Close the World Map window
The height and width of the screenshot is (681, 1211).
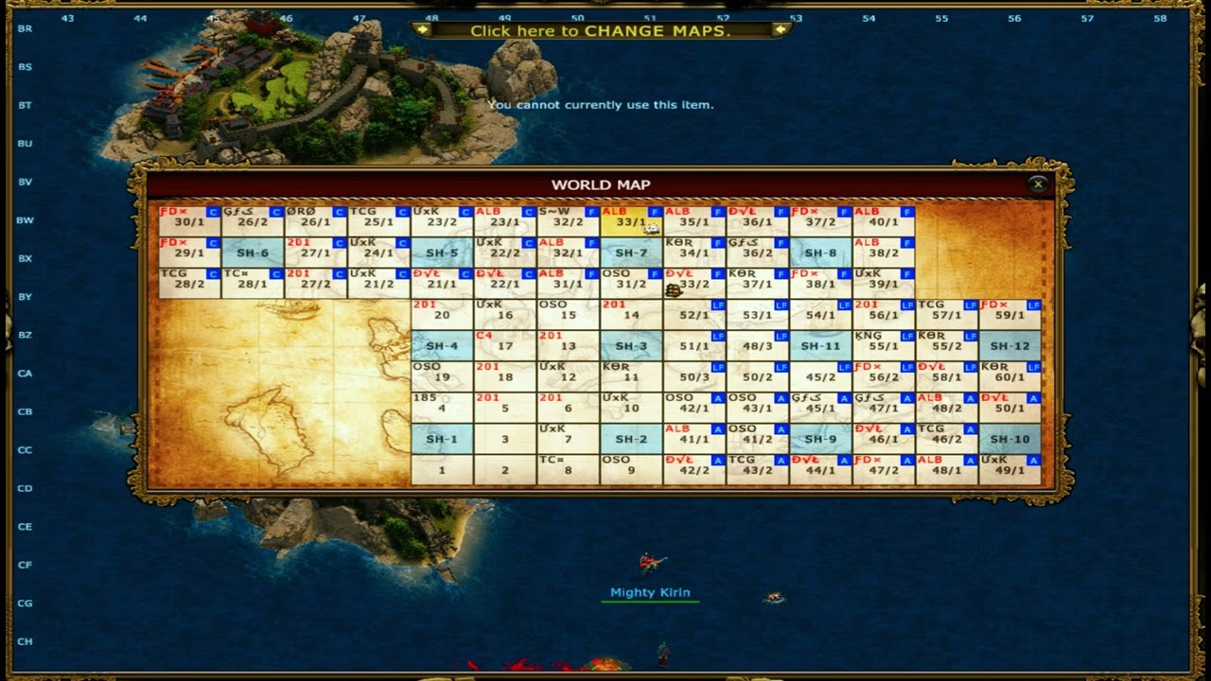(x=1038, y=184)
